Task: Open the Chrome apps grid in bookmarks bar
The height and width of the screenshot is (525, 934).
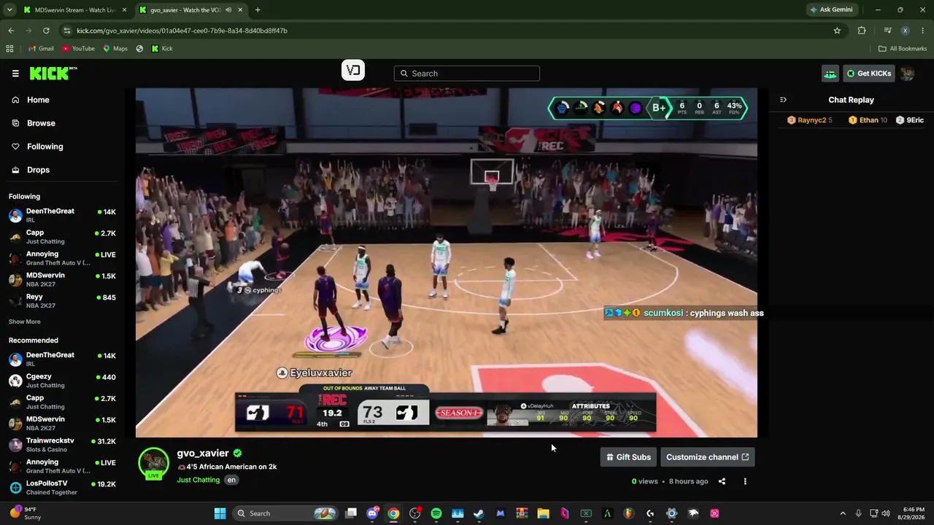Action: (x=9, y=49)
